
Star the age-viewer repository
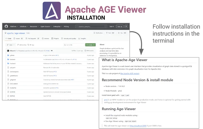[122, 33]
